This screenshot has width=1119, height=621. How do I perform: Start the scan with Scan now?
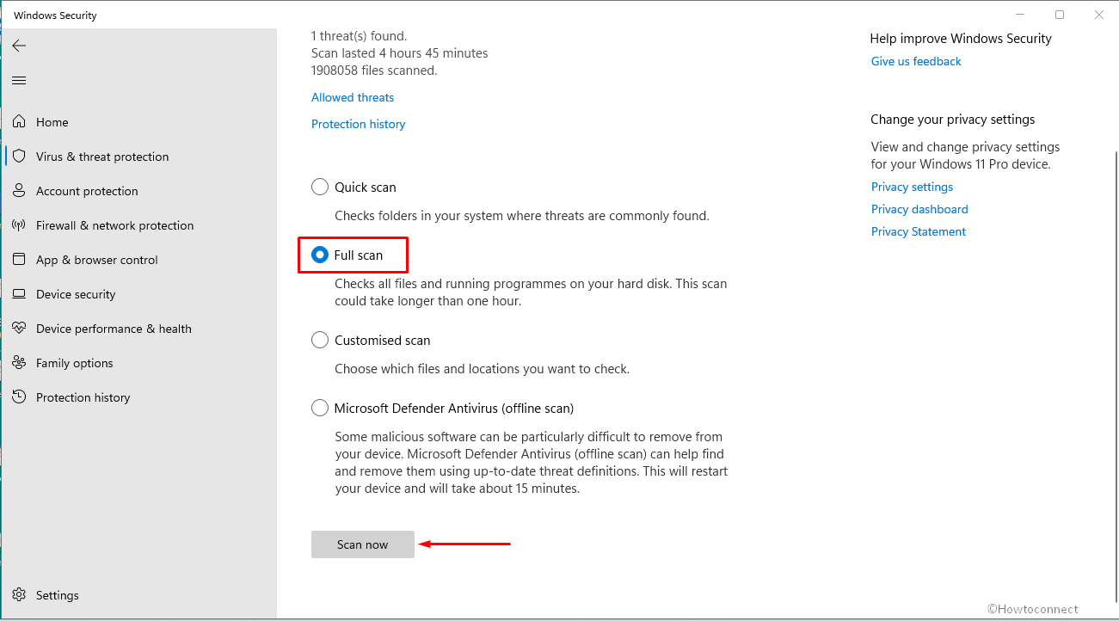[363, 544]
